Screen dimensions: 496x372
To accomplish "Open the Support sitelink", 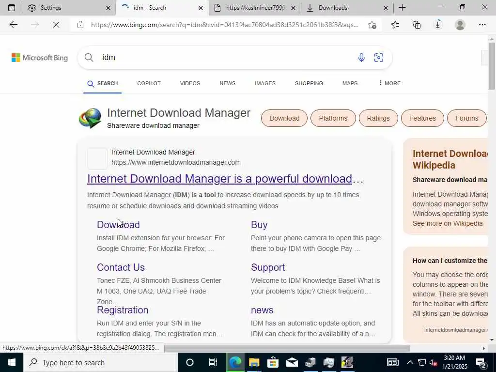I will 267,267.
